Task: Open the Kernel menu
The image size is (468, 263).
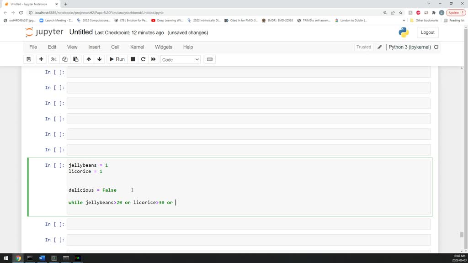Action: pyautogui.click(x=137, y=47)
